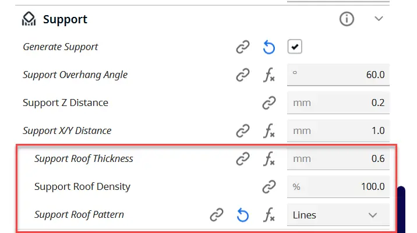The image size is (417, 233).
Task: Reset the Generate Support setting
Action: [269, 47]
